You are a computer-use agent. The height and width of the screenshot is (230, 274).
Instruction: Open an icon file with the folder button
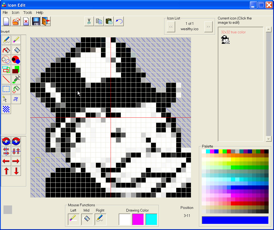(x=16, y=21)
